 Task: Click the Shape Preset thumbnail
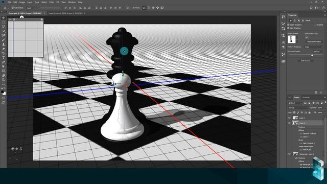(x=292, y=39)
